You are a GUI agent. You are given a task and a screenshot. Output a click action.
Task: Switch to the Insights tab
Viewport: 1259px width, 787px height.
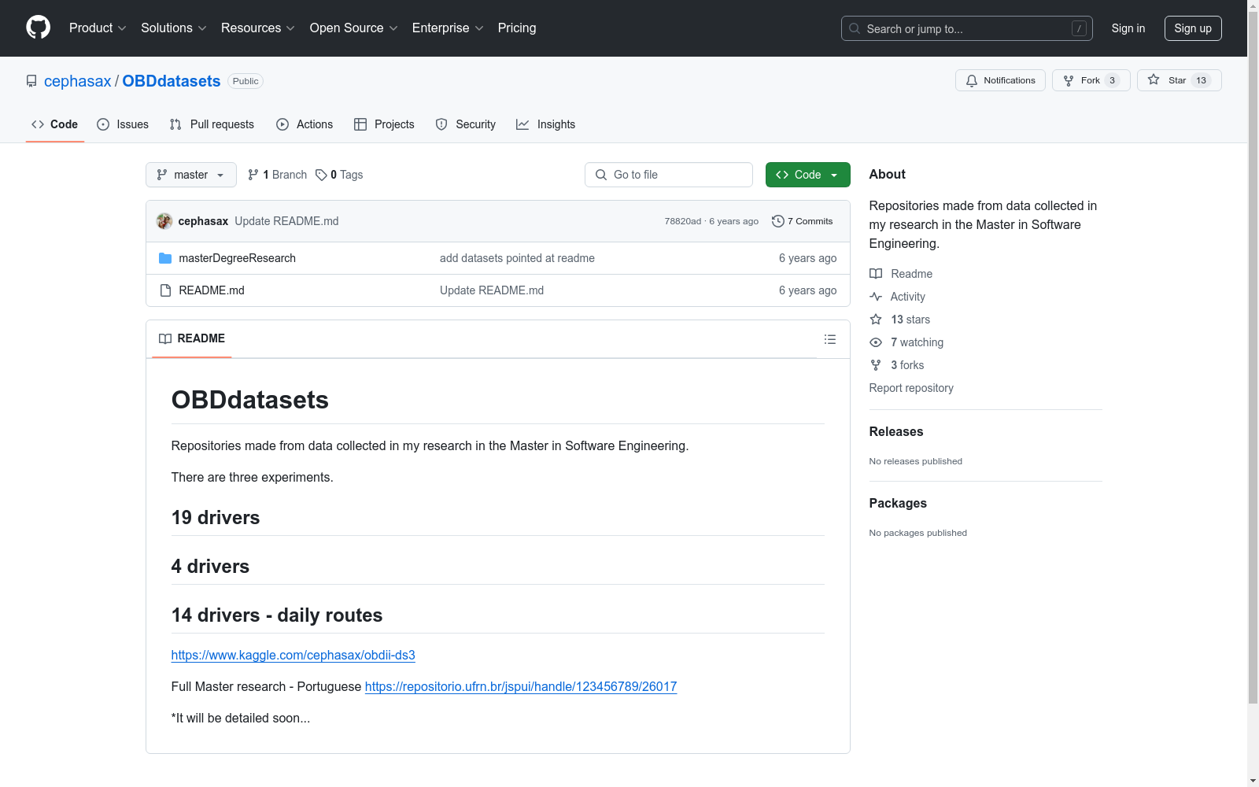point(546,124)
